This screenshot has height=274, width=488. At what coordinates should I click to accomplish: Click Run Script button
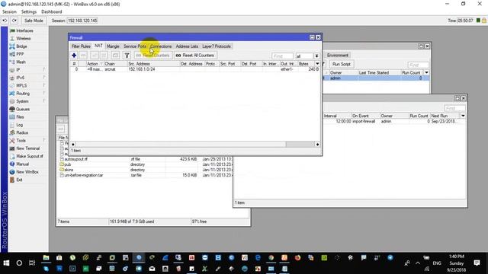[x=341, y=64]
